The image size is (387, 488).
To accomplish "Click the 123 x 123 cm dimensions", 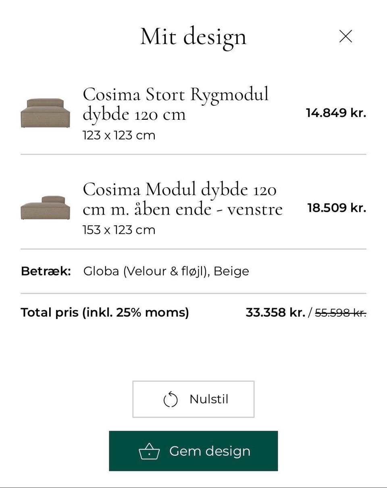I will pos(119,135).
